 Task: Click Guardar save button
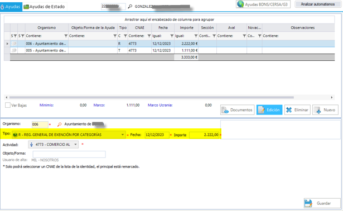coord(322,203)
